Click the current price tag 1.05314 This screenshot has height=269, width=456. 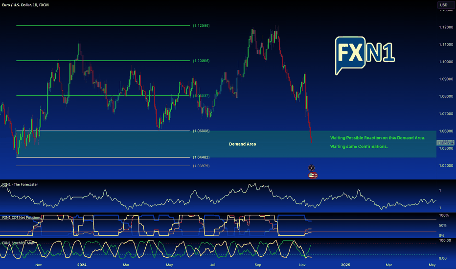[x=446, y=143]
